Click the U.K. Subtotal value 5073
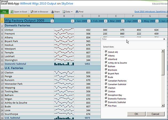The height and width of the screenshot is (120, 168). pos(83,118)
